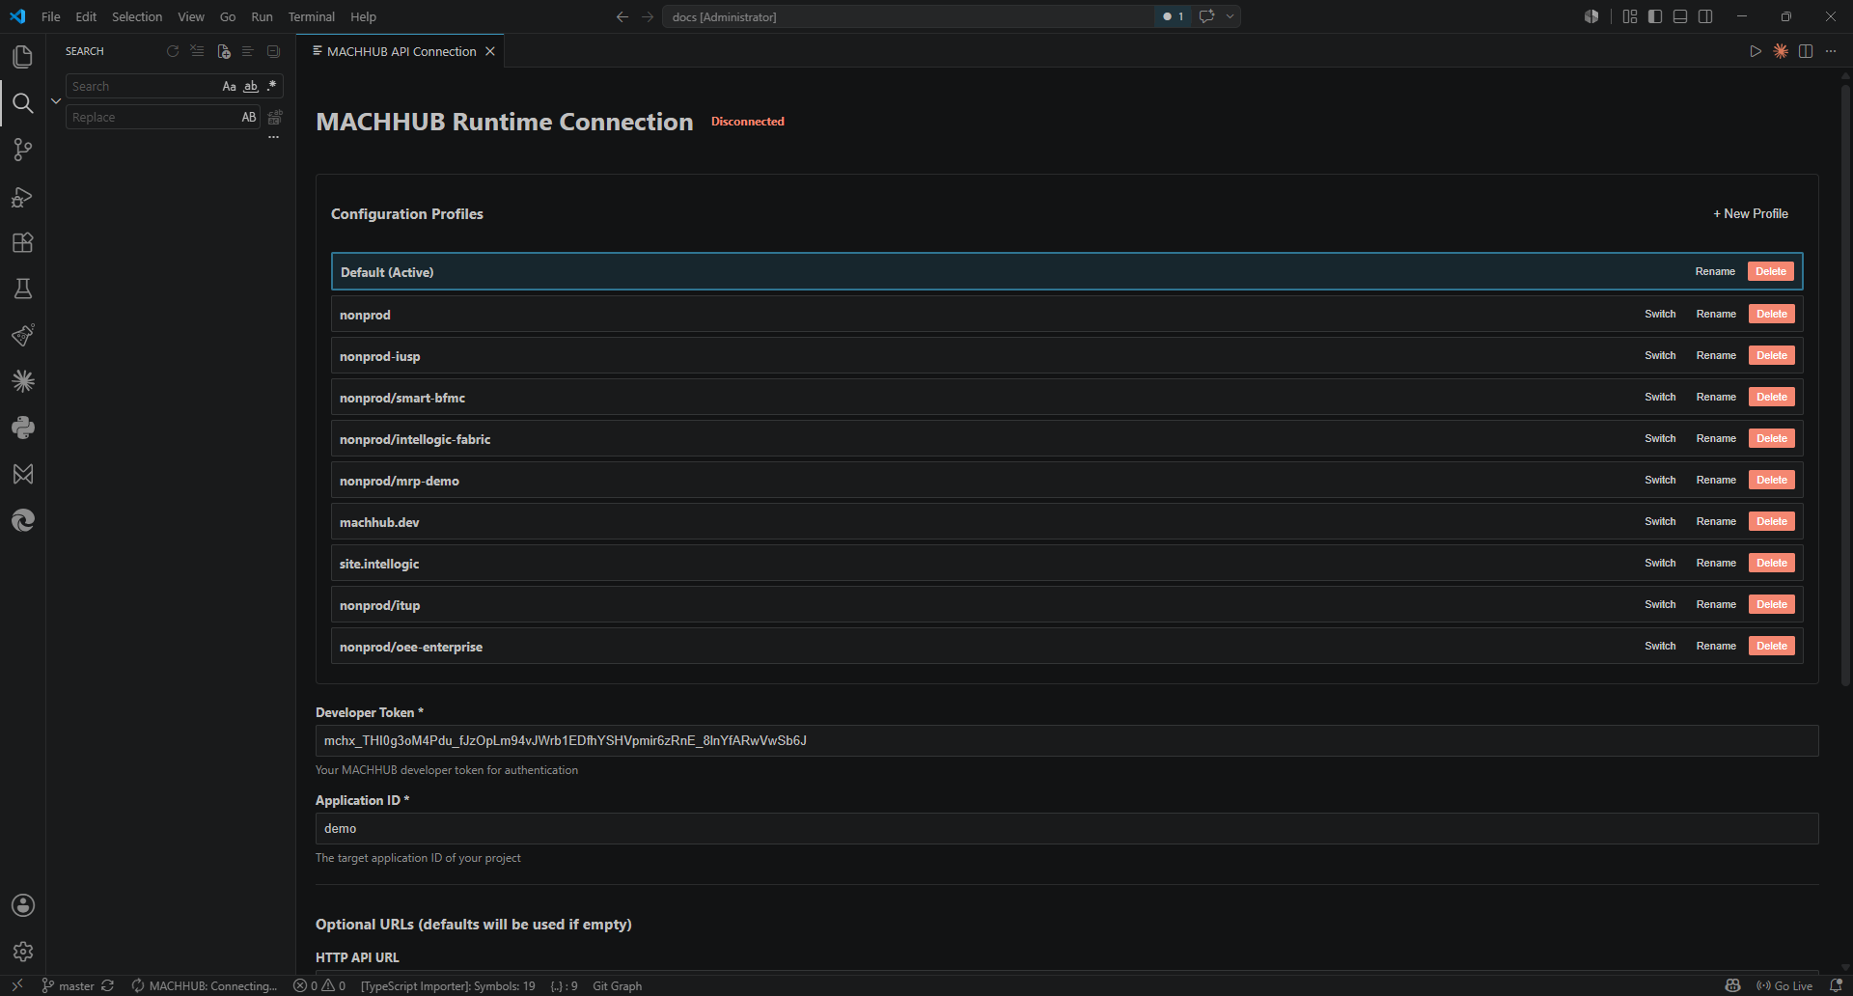Go forward with the right arrow
This screenshot has height=996, width=1853.
coord(648,16)
